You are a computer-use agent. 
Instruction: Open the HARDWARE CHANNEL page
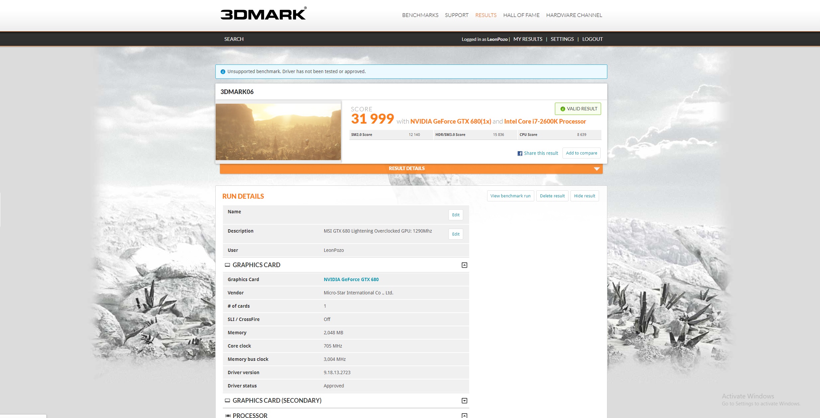[x=574, y=15]
